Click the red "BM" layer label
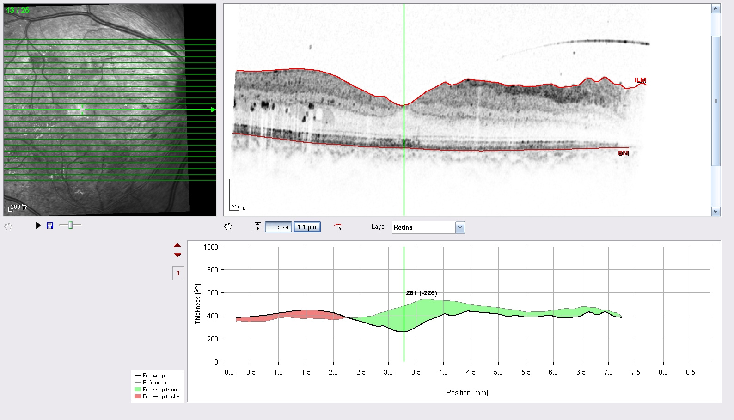The image size is (734, 420). (x=624, y=153)
